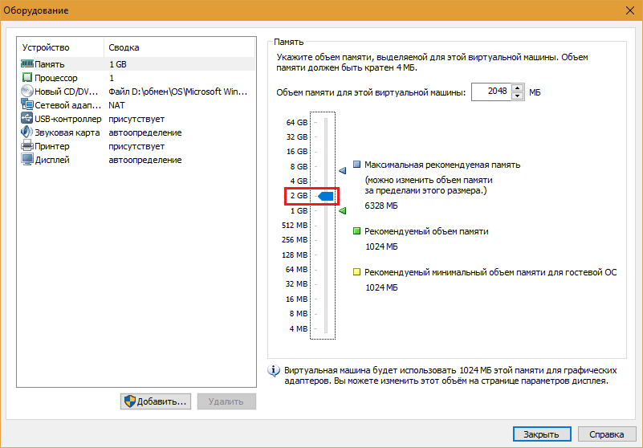This screenshot has height=448, width=643.
Task: Select the Network adapter icon
Action: click(x=26, y=105)
